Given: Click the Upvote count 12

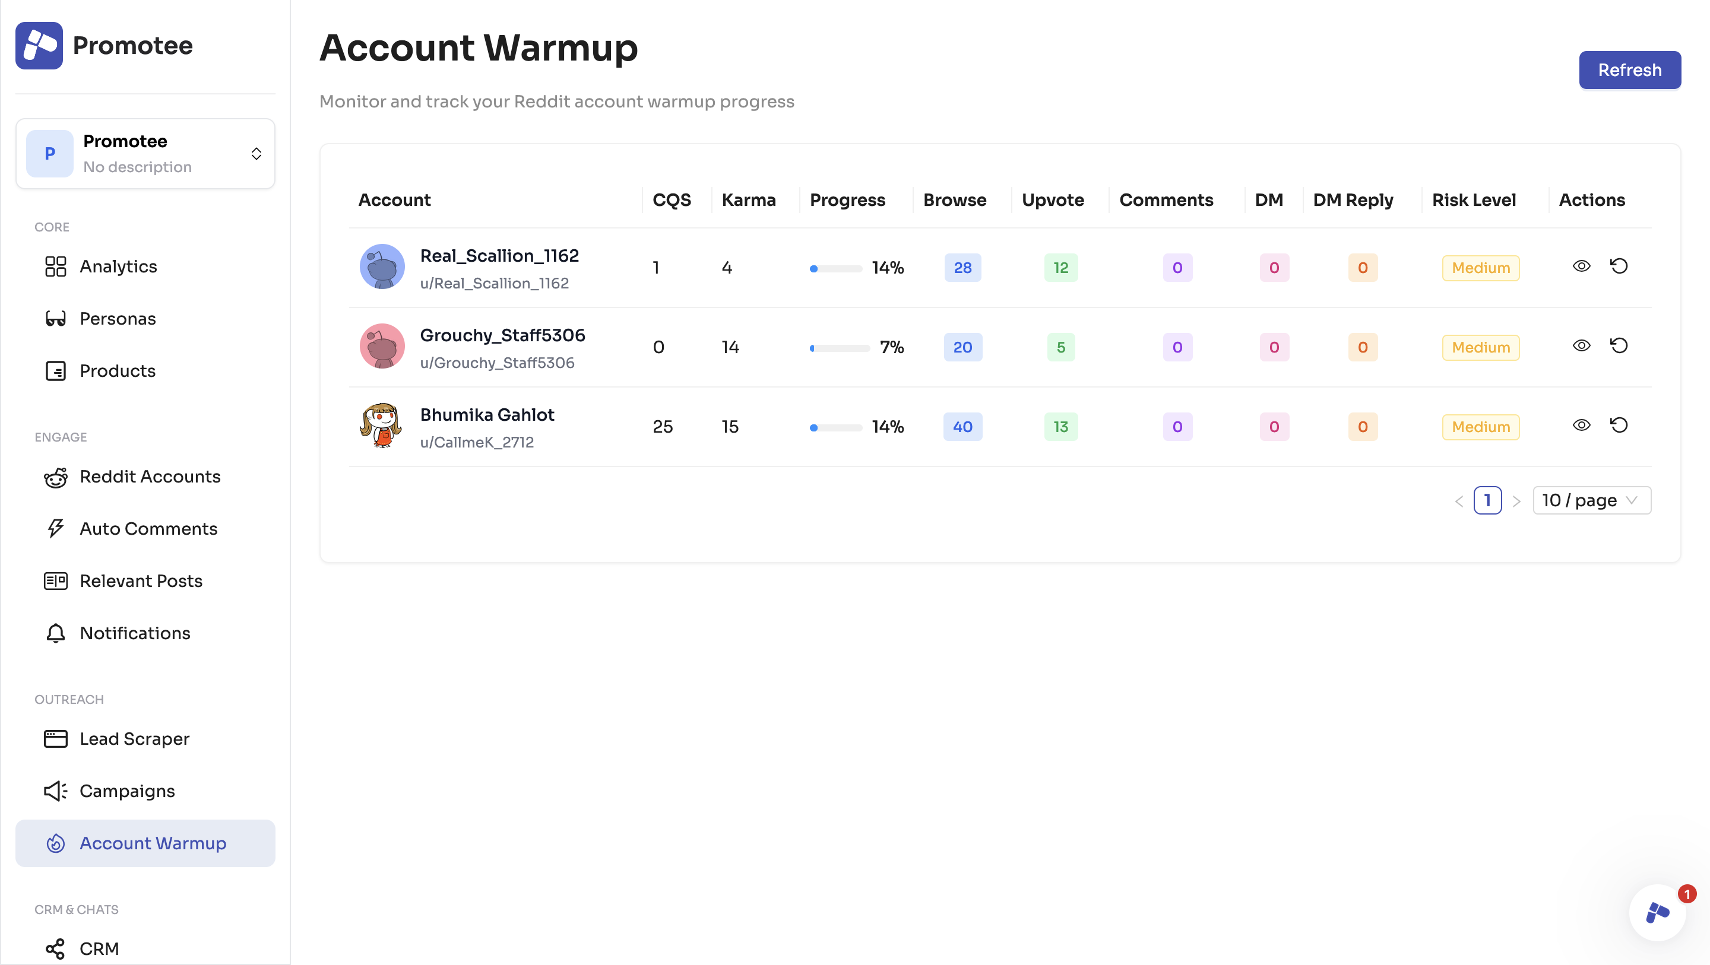Looking at the screenshot, I should (x=1061, y=268).
